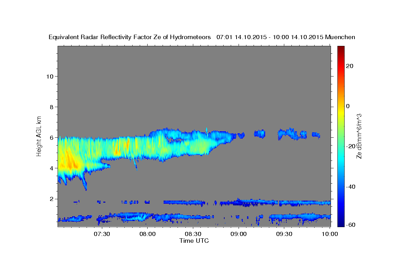Image resolution: width=409 pixels, height=272 pixels.
Task: Click the height tick label 10
Action: coord(50,76)
